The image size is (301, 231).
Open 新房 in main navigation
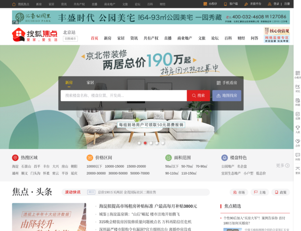point(107,38)
